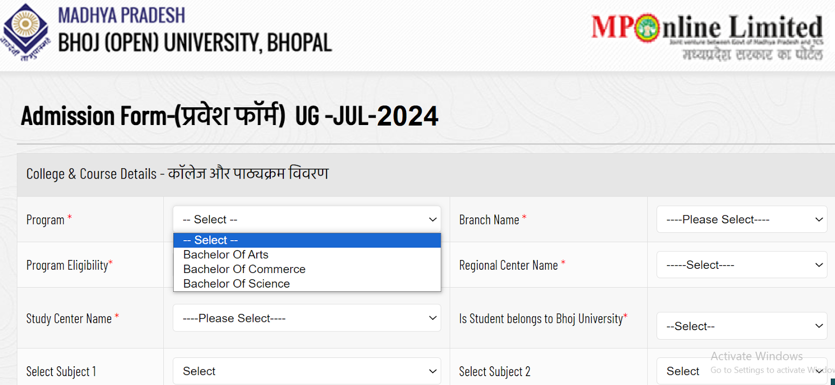Select the highlighted -- Select -- option
The width and height of the screenshot is (835, 385).
click(307, 240)
